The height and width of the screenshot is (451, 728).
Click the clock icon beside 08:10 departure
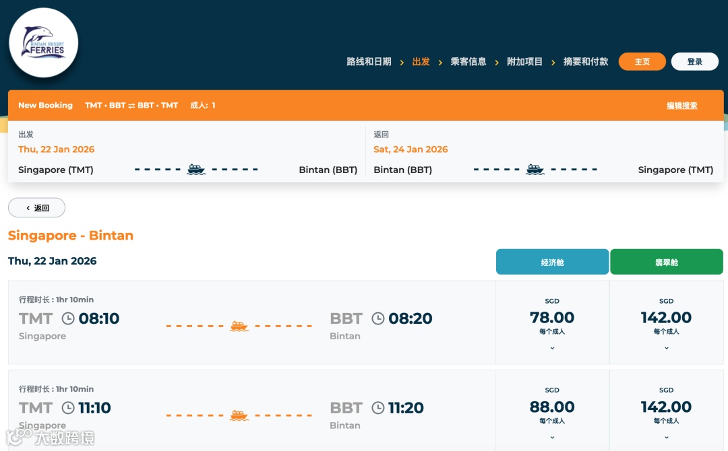coord(68,318)
